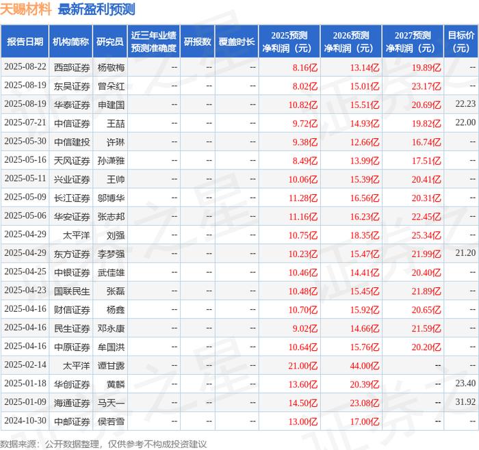
Task: Click the 8.16亿 profit value
Action: pyautogui.click(x=305, y=68)
